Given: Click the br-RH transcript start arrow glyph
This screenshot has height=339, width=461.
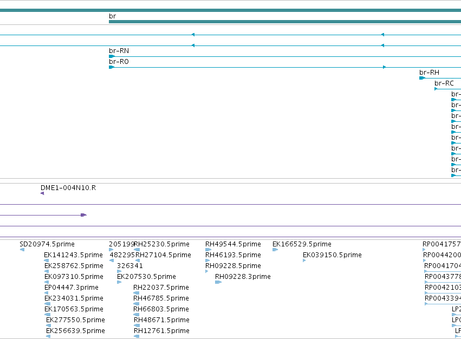Looking at the screenshot, I should 422,78.
